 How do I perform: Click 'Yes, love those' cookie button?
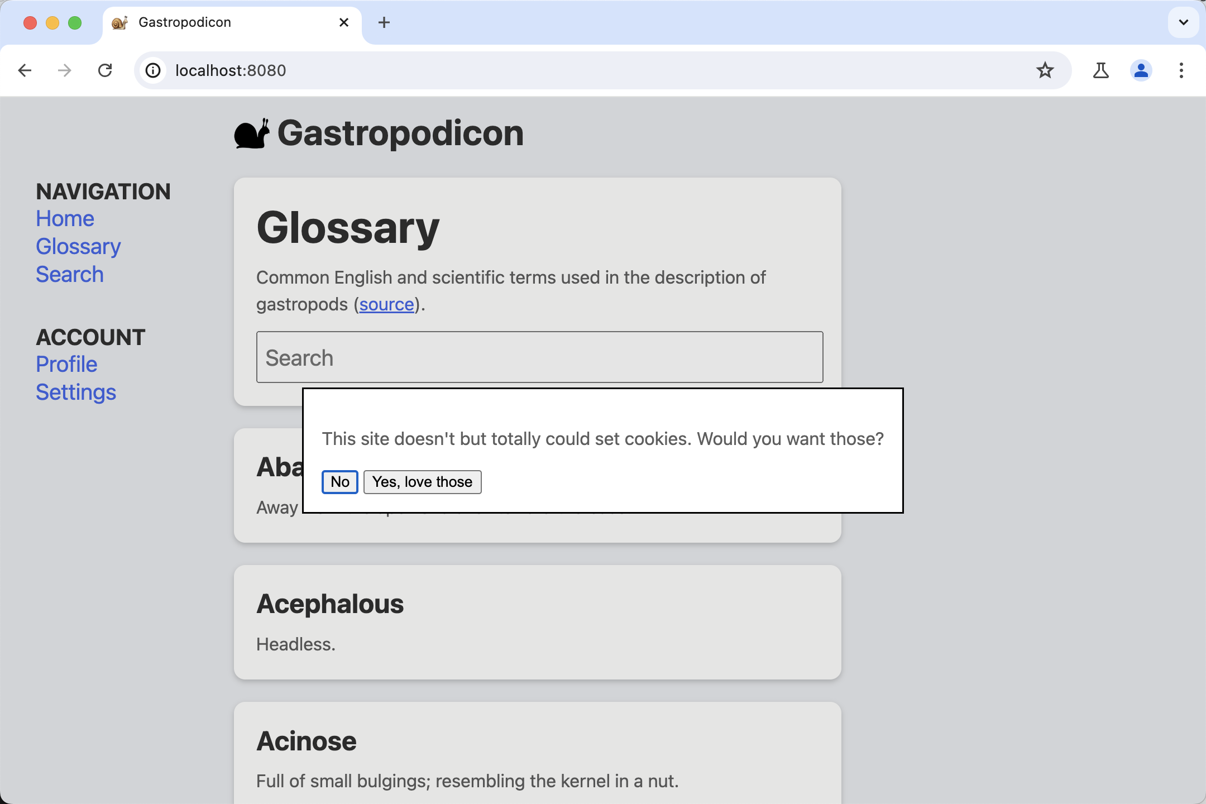click(x=422, y=482)
